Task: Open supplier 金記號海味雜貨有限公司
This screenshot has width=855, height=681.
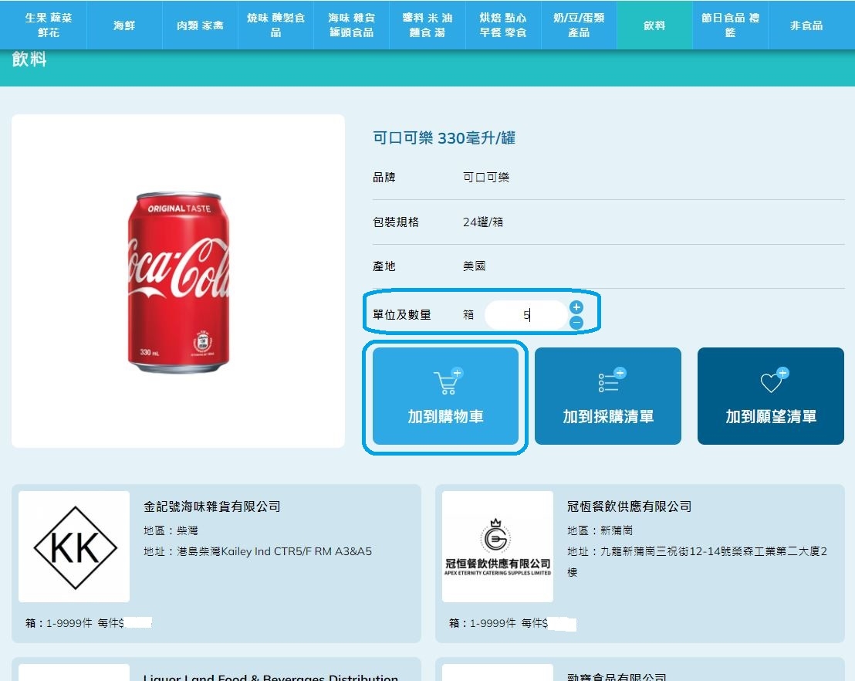Action: click(212, 507)
